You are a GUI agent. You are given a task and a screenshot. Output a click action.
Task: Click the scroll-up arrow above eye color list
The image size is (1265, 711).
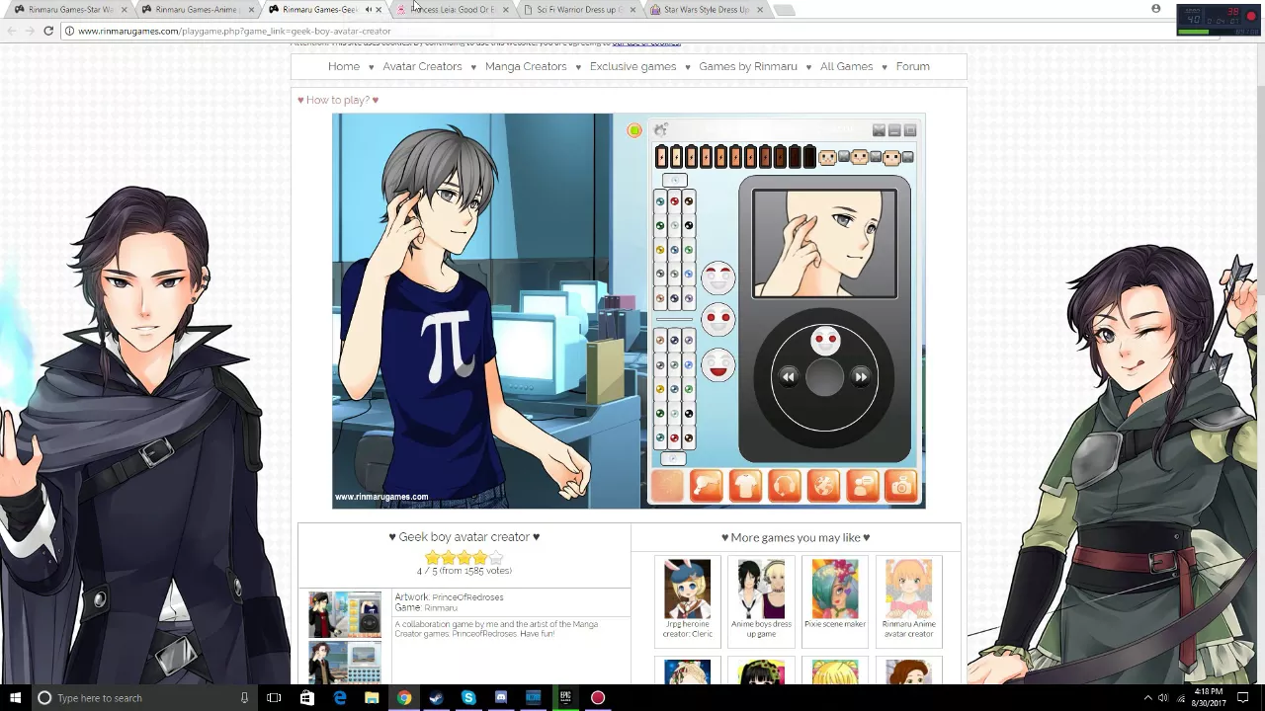coord(674,180)
